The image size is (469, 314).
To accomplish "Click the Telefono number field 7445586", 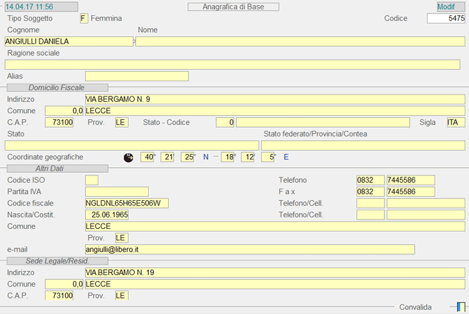I will [411, 180].
